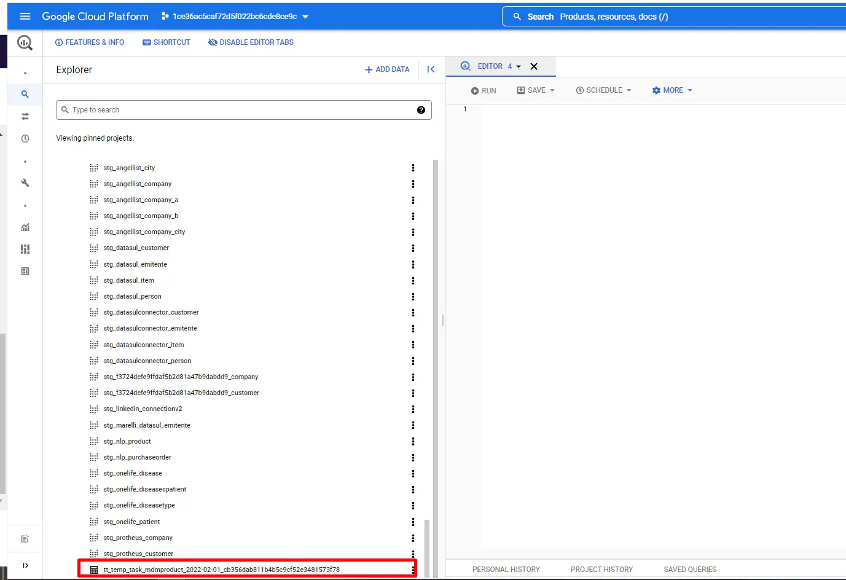Open actions menu for stg_angellist_company_city

pos(413,232)
